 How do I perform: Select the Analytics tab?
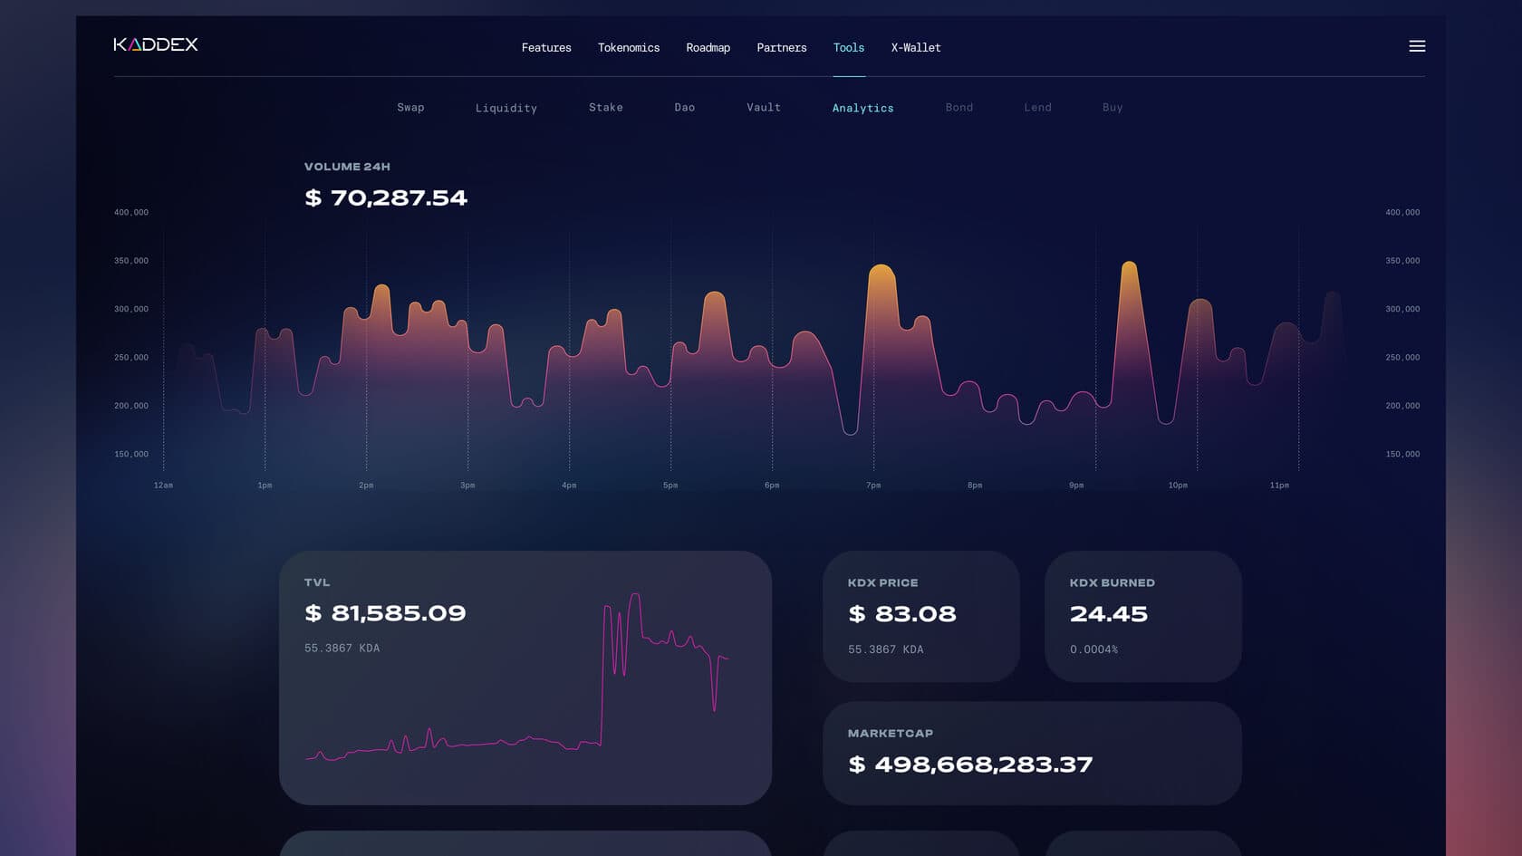pyautogui.click(x=862, y=108)
